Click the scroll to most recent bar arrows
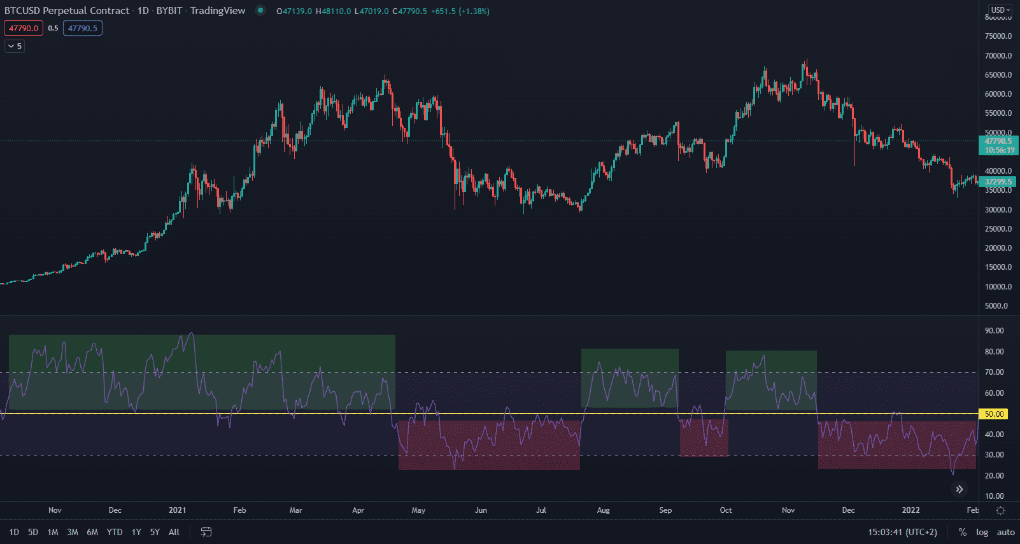The width and height of the screenshot is (1020, 544). 960,489
